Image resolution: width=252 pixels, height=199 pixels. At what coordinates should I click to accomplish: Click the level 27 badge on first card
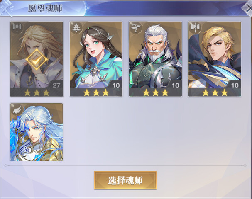[x=56, y=85]
